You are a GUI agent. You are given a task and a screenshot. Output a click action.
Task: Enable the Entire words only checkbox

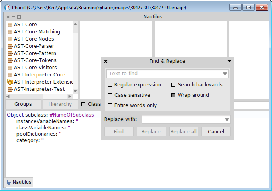(x=110, y=105)
